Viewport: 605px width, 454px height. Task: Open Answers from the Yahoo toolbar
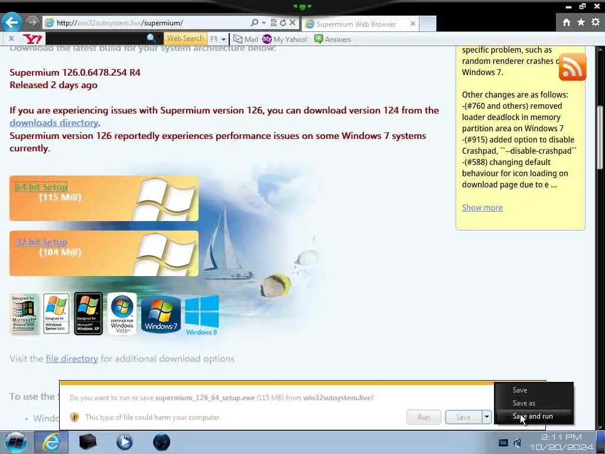(x=333, y=40)
